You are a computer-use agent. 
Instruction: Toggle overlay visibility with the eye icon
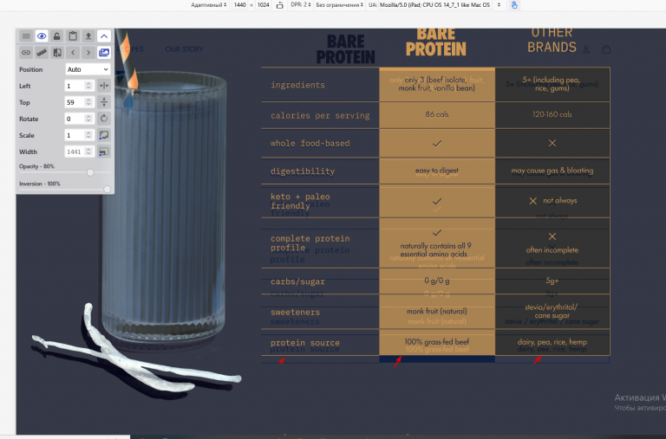click(42, 36)
